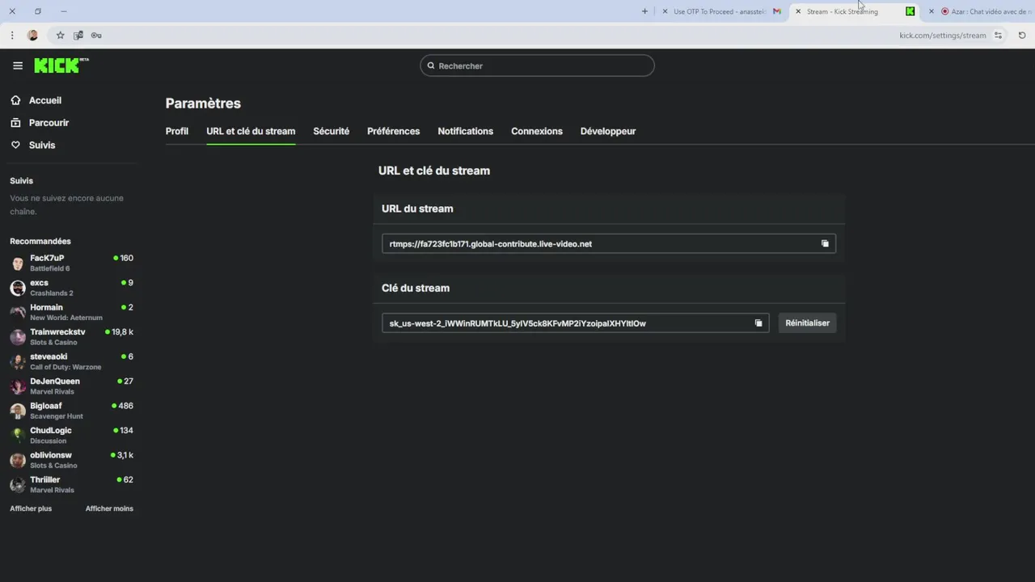
Task: Open oblivionsw channel avatar
Action: pyautogui.click(x=18, y=460)
